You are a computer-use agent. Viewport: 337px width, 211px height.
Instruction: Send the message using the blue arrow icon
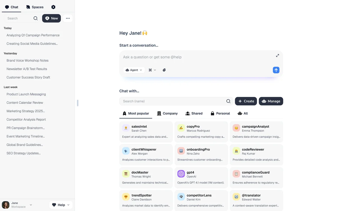point(276,70)
